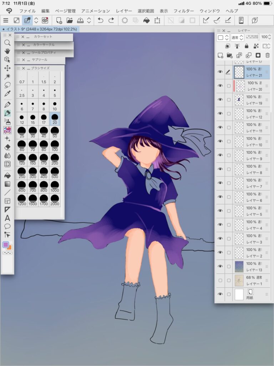This screenshot has height=366, width=274.
Task: Select the Lasso selection tool
Action: [7, 85]
